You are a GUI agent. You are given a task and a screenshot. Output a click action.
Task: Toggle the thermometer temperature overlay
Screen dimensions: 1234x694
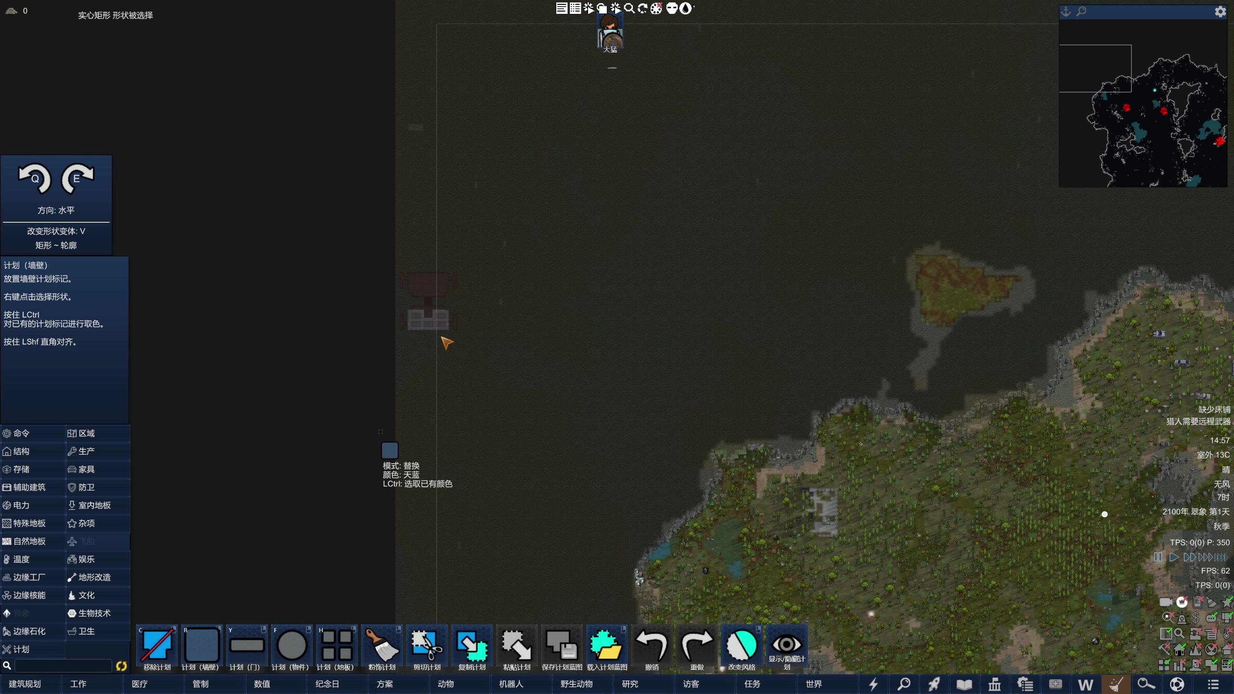[1227, 633]
